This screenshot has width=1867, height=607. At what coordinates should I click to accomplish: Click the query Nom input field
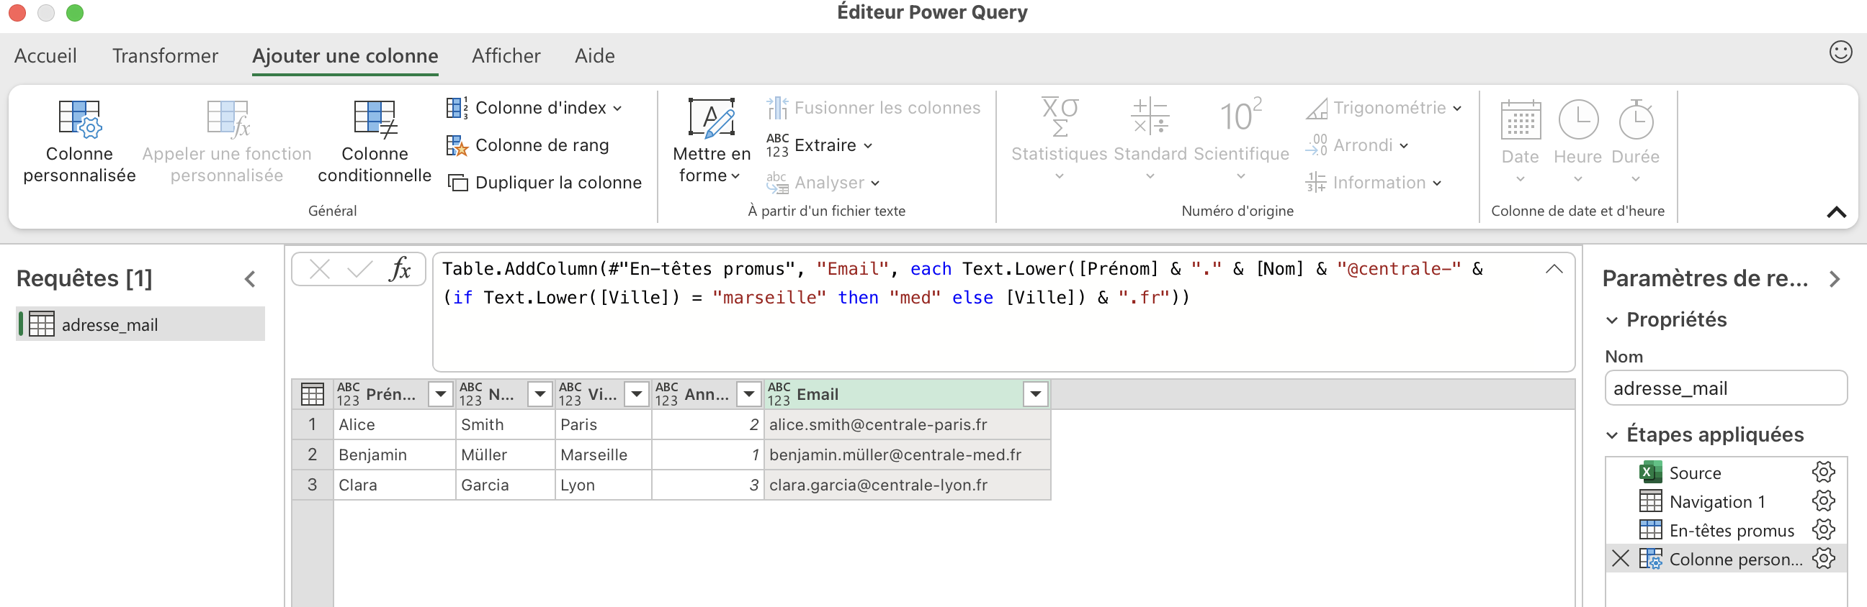tap(1726, 388)
